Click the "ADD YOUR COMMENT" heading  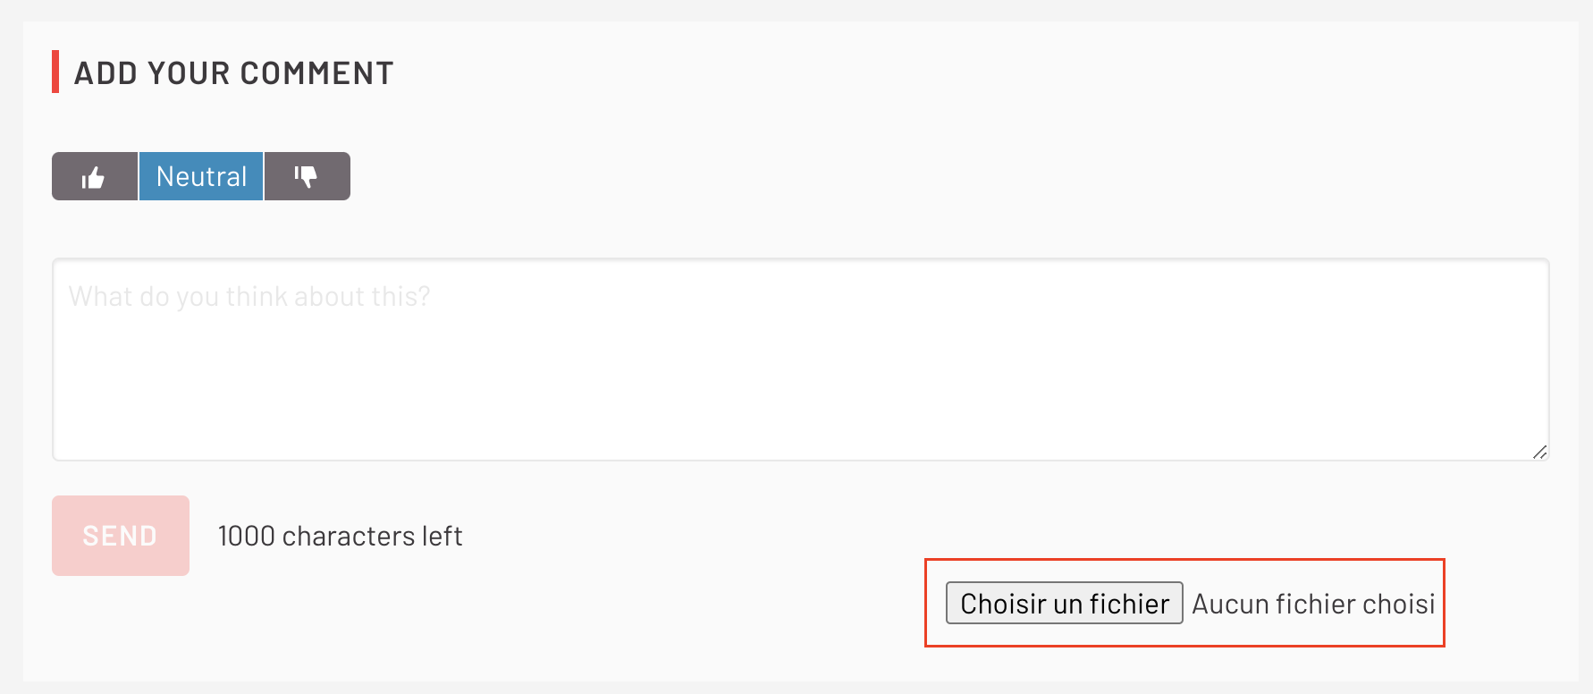(233, 73)
